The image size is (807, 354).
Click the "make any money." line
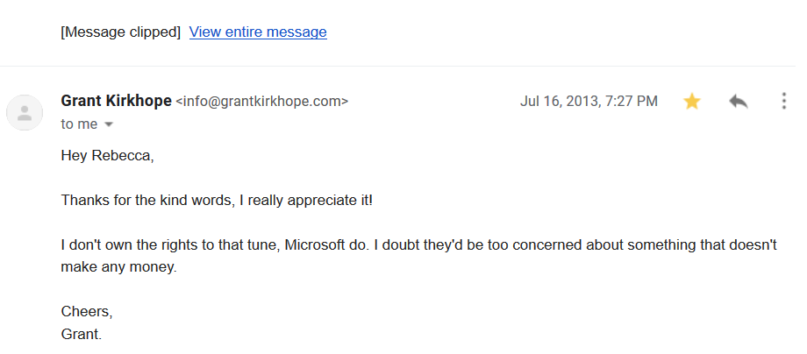tap(119, 267)
